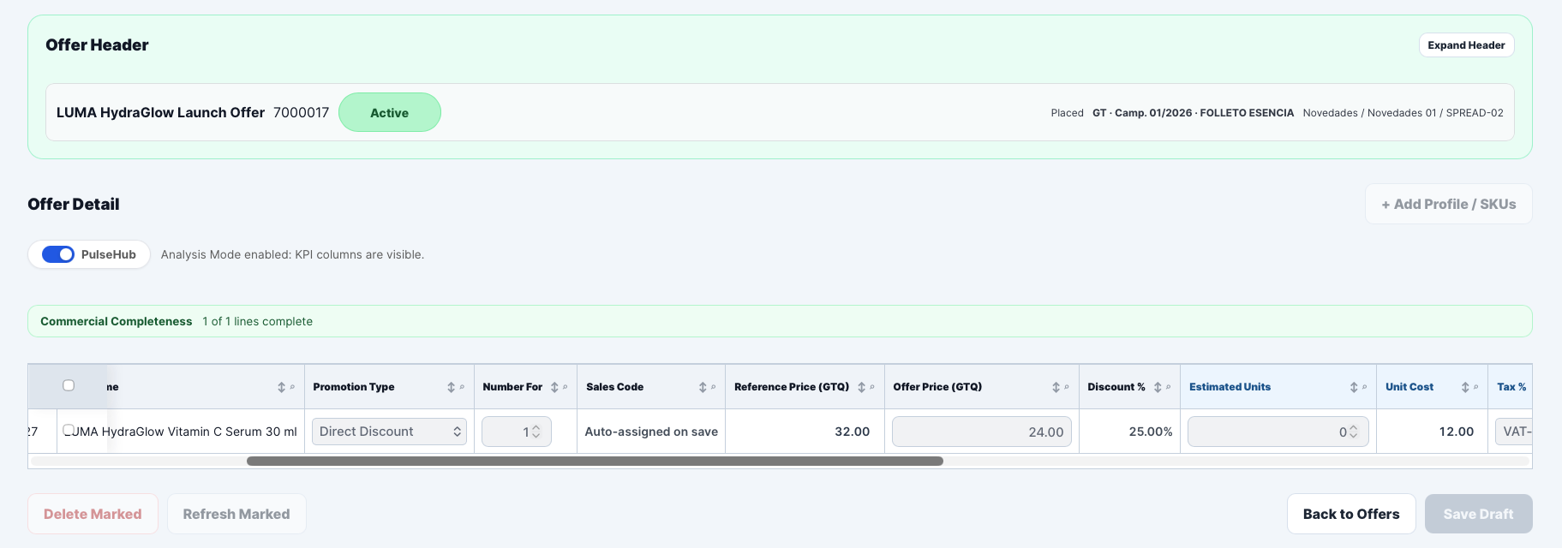The image size is (1562, 548).
Task: Toggle the PulseHub analysis switch off
Action: [x=58, y=254]
